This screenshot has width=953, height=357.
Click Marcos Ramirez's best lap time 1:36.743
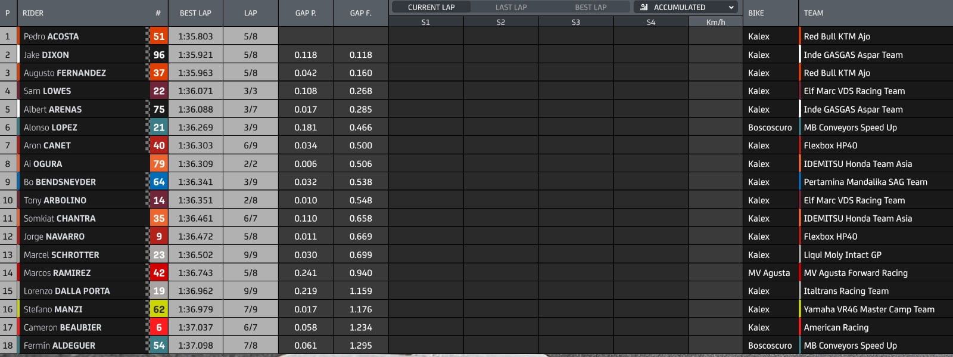click(195, 273)
